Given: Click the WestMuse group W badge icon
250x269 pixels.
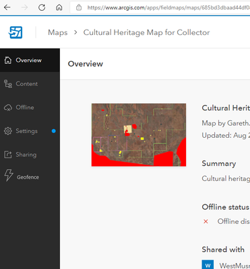Looking at the screenshot, I should (208, 264).
